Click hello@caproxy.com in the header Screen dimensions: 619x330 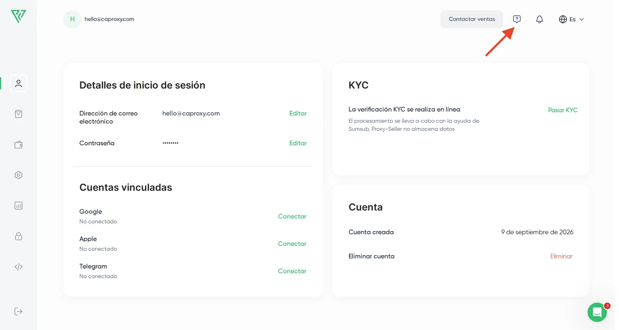tap(109, 19)
